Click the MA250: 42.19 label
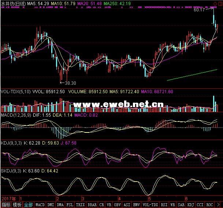 click(117, 4)
